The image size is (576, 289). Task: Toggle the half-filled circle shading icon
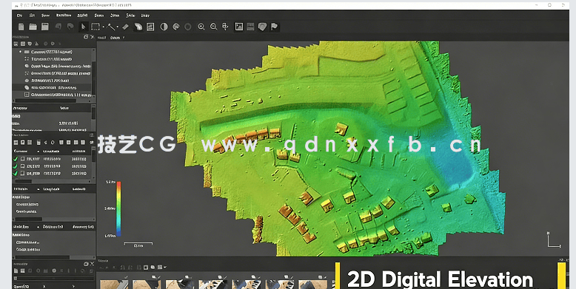[x=164, y=27]
